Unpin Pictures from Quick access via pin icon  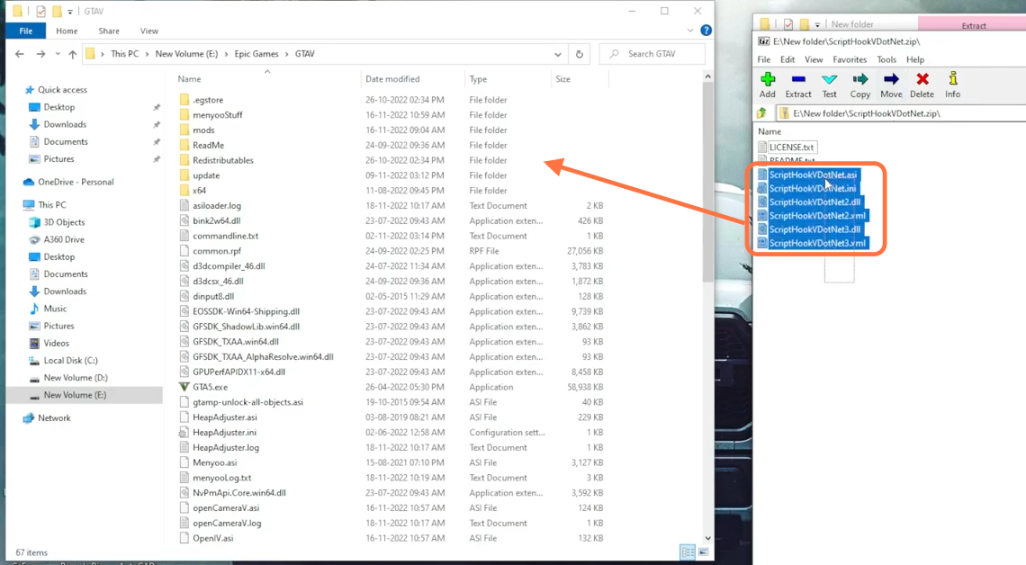pos(157,159)
